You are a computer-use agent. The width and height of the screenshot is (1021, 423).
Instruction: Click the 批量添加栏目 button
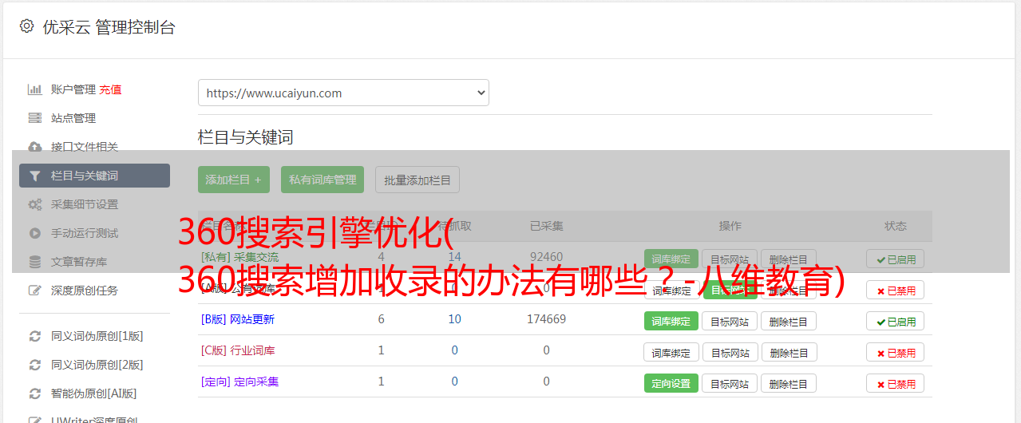click(x=418, y=180)
